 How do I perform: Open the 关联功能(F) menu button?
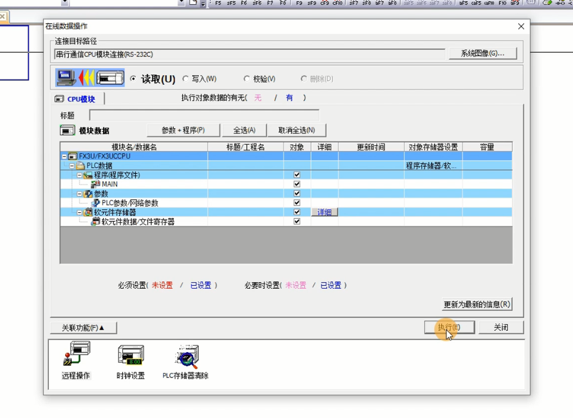[x=83, y=327]
